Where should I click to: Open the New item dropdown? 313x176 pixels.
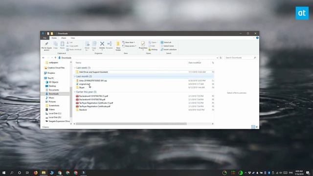click(129, 43)
